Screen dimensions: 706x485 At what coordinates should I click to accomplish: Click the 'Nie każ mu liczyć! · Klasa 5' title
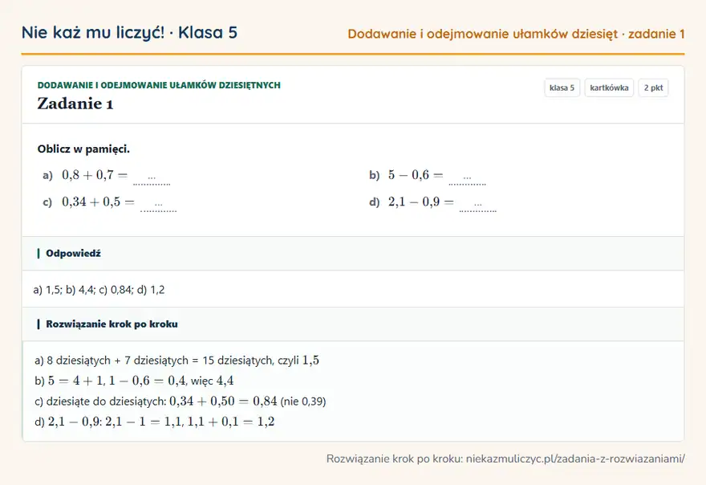click(x=129, y=33)
